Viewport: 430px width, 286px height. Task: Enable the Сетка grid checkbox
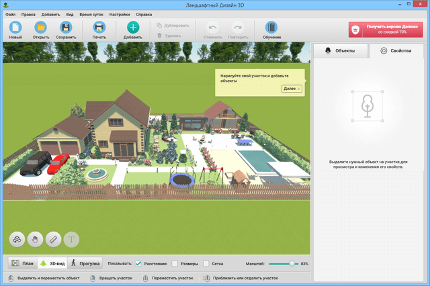pyautogui.click(x=206, y=264)
